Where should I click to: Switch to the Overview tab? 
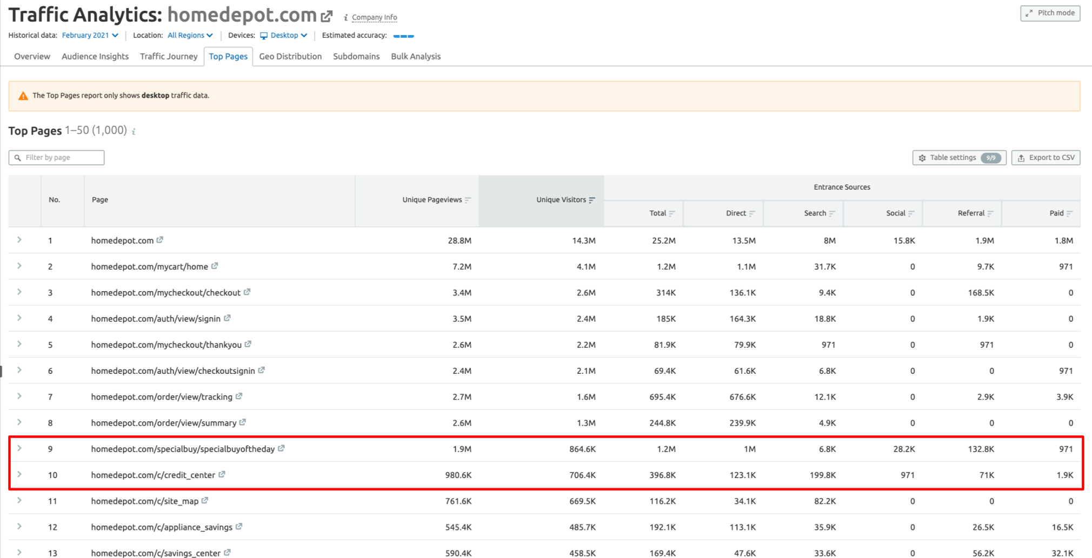tap(32, 56)
